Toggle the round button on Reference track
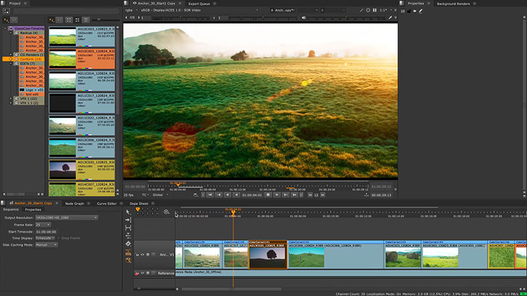527x296 pixels. click(x=148, y=273)
